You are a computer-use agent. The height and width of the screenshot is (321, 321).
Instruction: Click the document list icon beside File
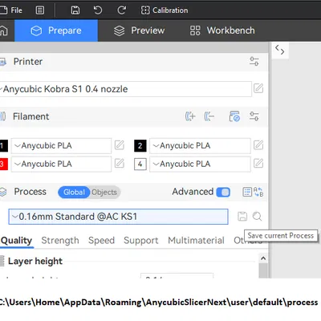[40, 10]
